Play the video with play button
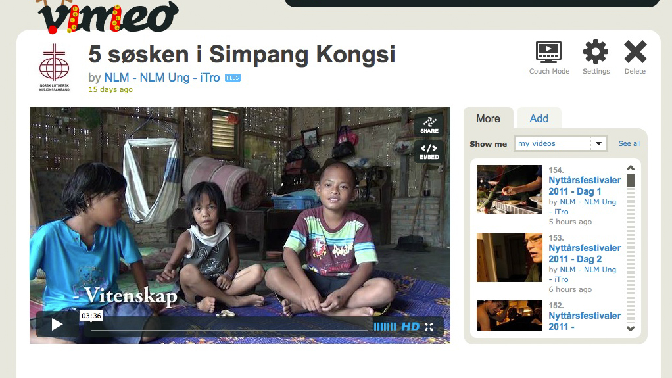The width and height of the screenshot is (672, 378). point(57,325)
